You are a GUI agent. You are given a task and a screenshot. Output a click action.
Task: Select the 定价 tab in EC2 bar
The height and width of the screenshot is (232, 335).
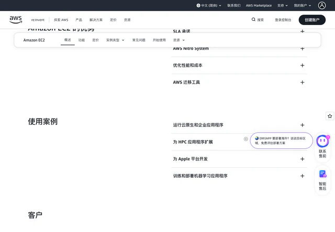(x=95, y=40)
